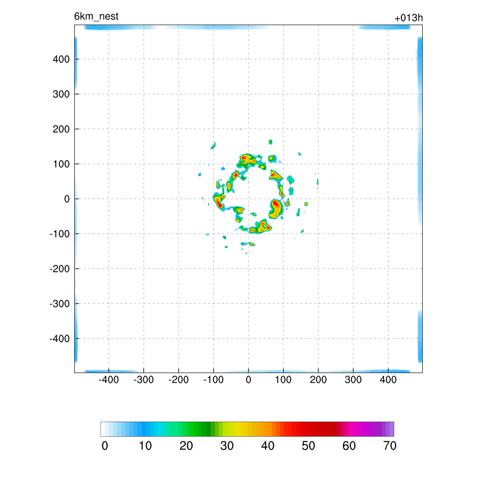Pick the x-axis tick label -200
Viewport: 497px width, 497px height.
pyautogui.click(x=179, y=380)
